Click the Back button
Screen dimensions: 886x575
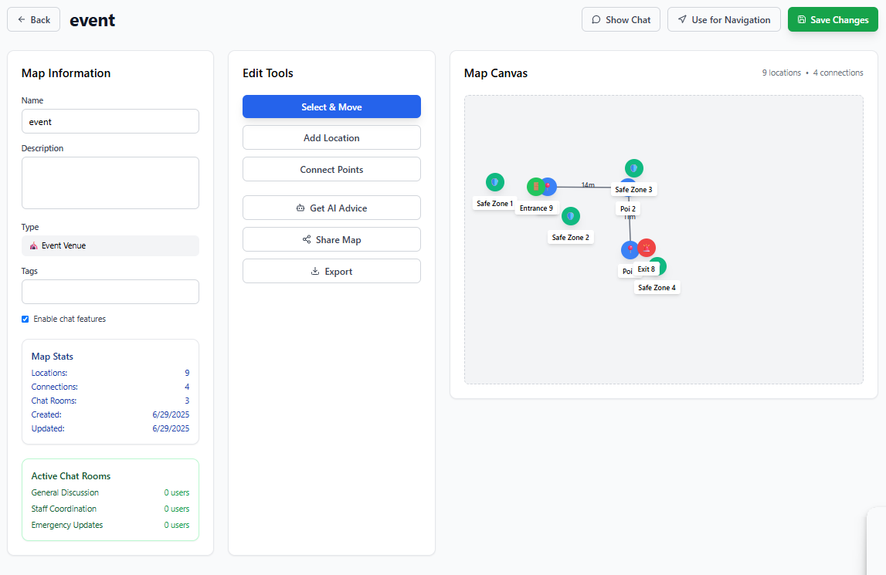click(x=33, y=19)
